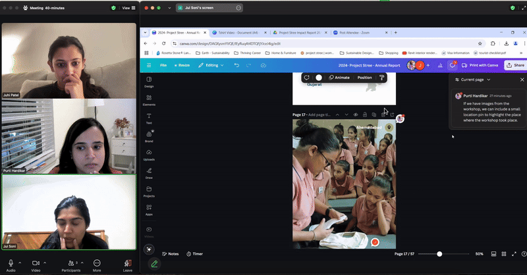
Task: Select the Draw tool in Canva sidebar
Action: pyautogui.click(x=149, y=173)
